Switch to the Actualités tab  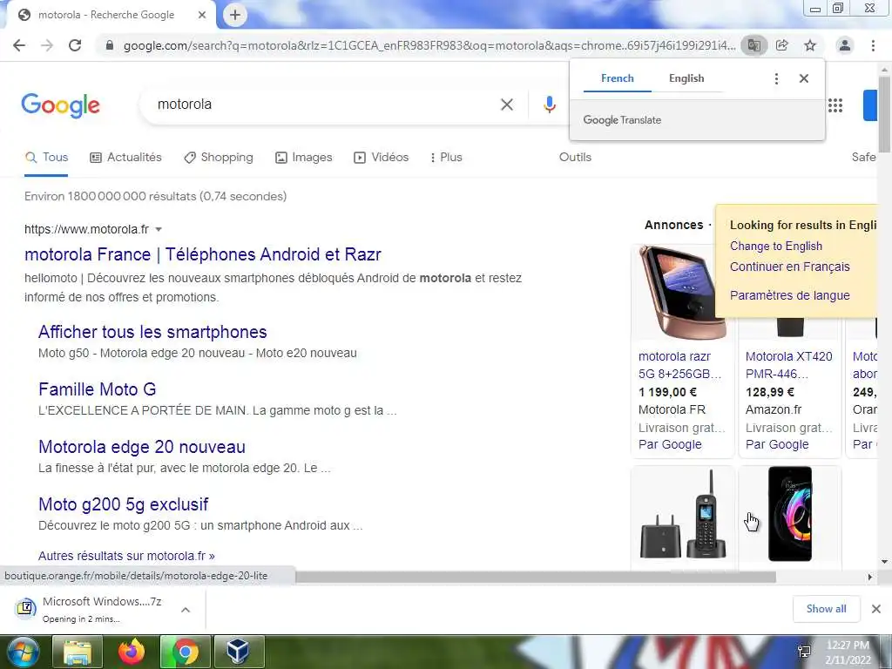pyautogui.click(x=125, y=157)
